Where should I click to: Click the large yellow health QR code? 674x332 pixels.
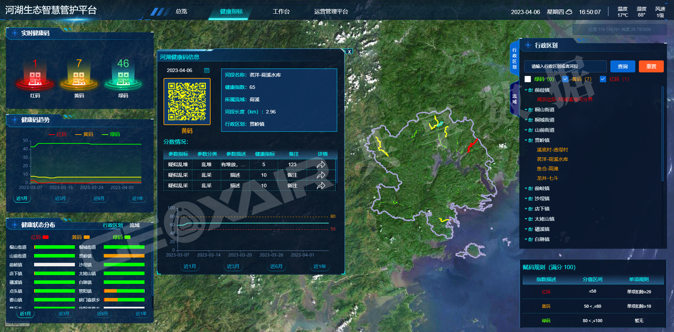(187, 102)
